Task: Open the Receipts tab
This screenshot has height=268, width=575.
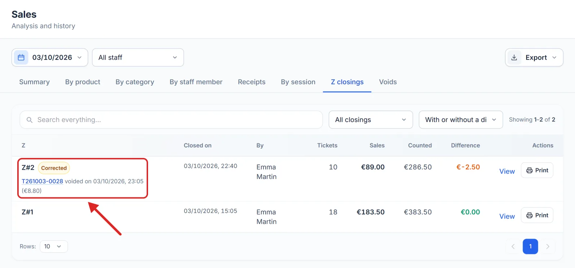Action: (252, 82)
